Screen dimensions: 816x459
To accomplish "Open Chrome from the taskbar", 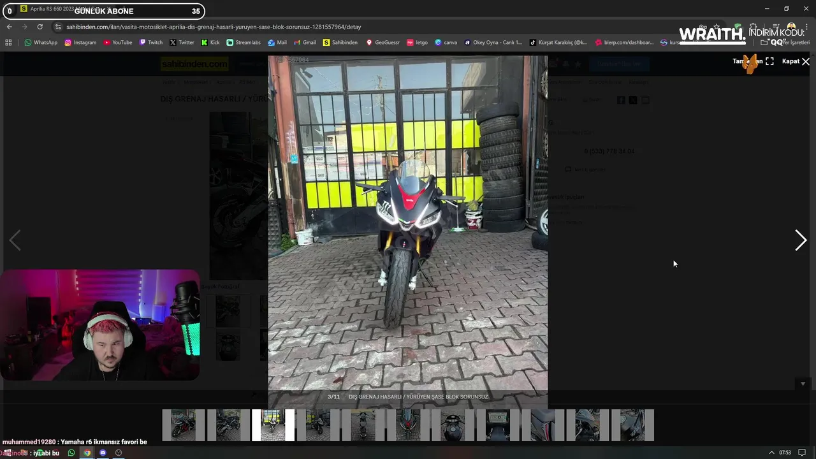I will click(87, 453).
